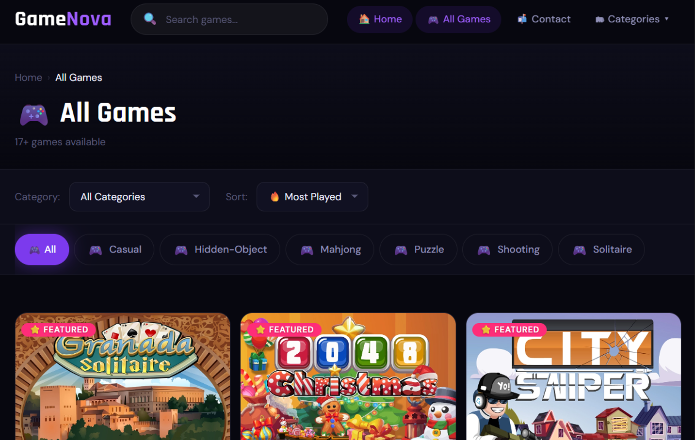Viewport: 695px width, 440px height.
Task: Activate the Shooting filter pill
Action: pyautogui.click(x=507, y=250)
